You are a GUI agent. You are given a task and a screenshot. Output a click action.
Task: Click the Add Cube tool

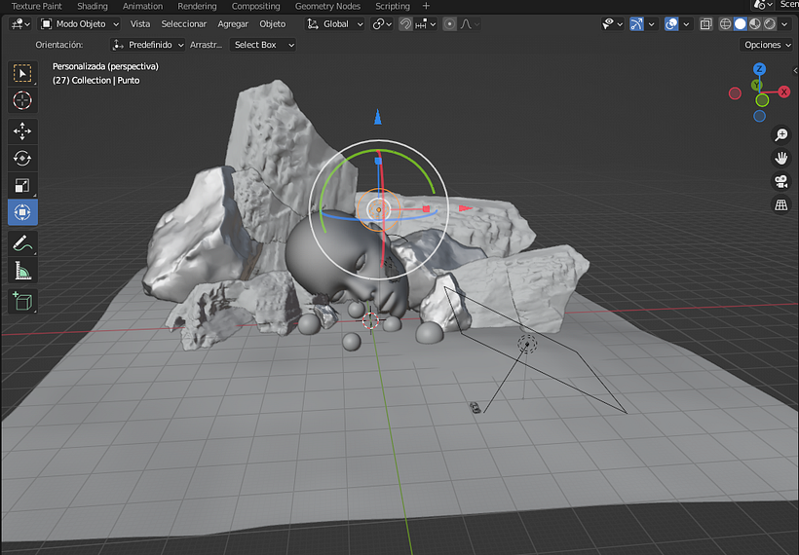pos(21,302)
